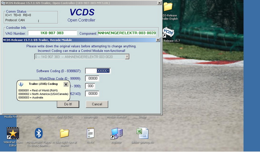260x152 pixels.
Task: Click the 000 importer number field
Action: point(90,86)
